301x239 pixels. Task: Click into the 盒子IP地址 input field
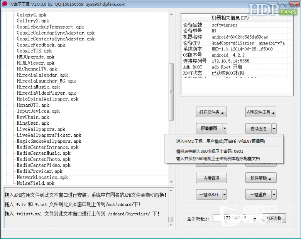point(232,218)
